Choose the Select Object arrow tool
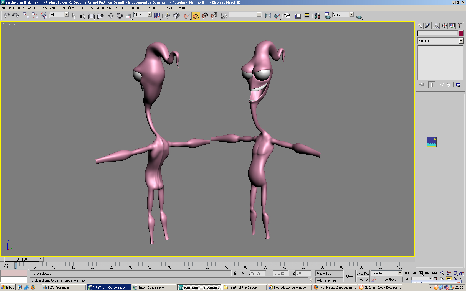Screen dimensions: 466x291 74,16
